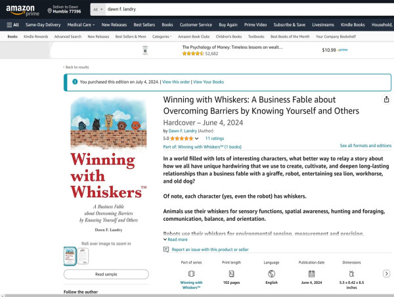Click the $10.99 price in the ad
This screenshot has height=297, width=394.
coord(329,50)
